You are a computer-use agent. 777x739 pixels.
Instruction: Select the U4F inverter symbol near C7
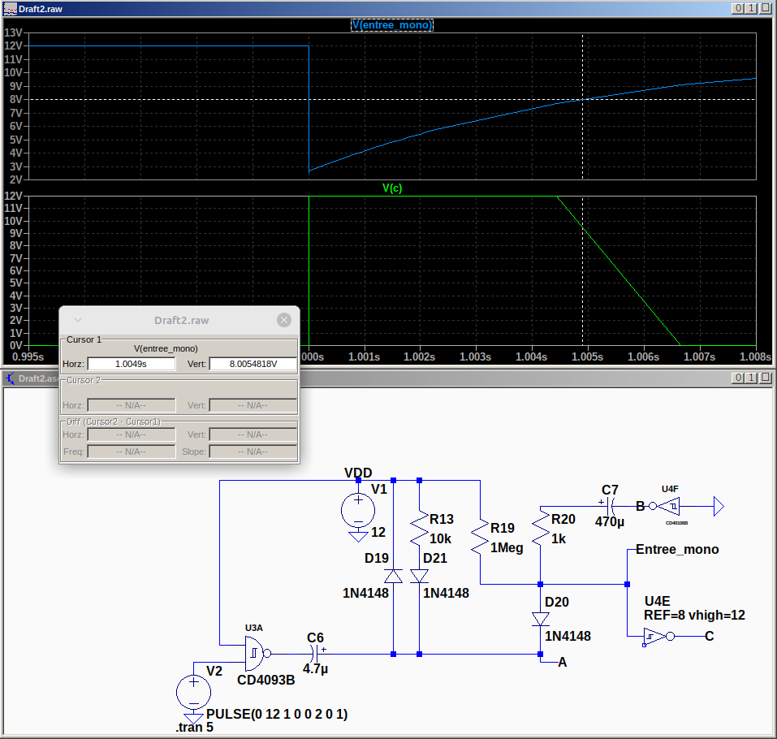[x=670, y=506]
